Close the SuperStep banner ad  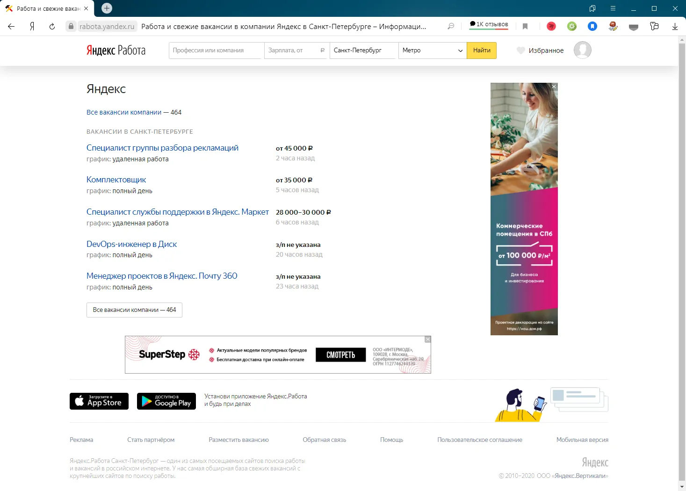pyautogui.click(x=427, y=339)
